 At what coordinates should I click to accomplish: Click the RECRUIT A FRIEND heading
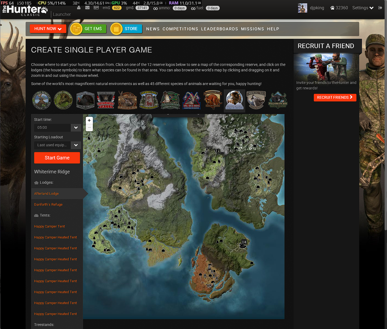click(326, 46)
